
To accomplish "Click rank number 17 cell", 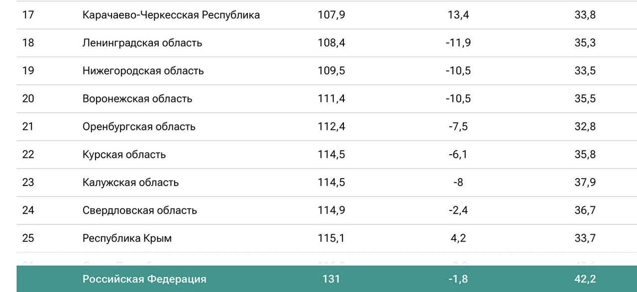I will (x=28, y=15).
